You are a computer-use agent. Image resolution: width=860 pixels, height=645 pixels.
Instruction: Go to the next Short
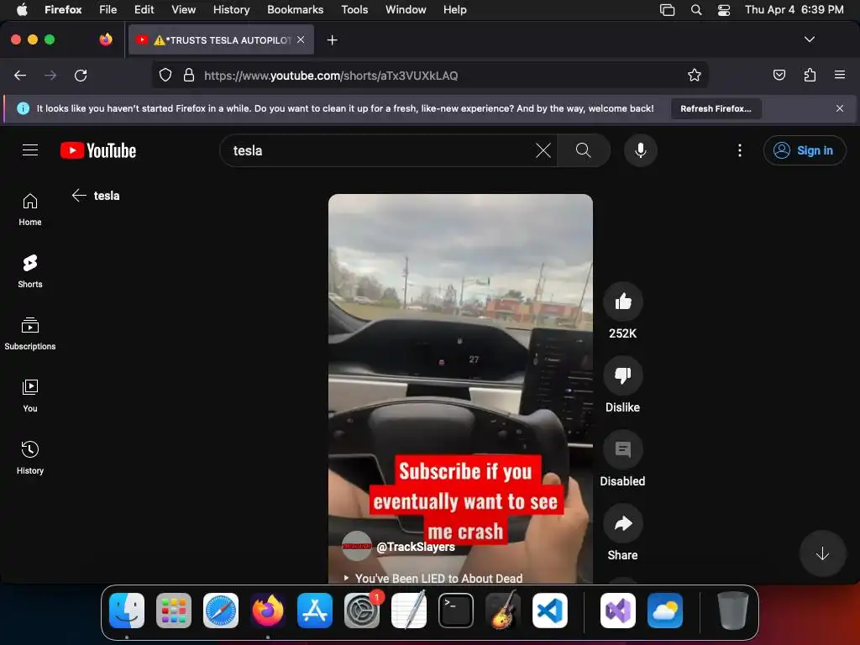pos(822,553)
